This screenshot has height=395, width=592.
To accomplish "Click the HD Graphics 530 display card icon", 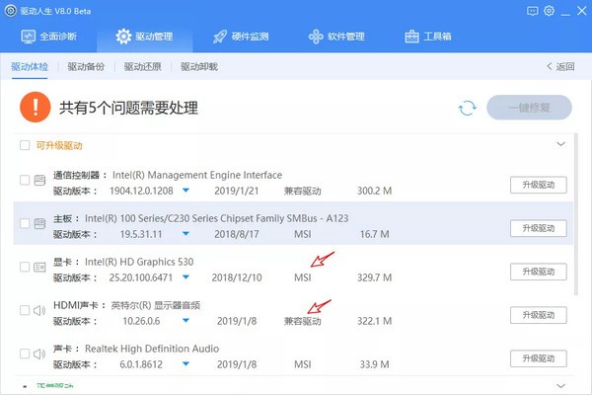I will tap(40, 267).
